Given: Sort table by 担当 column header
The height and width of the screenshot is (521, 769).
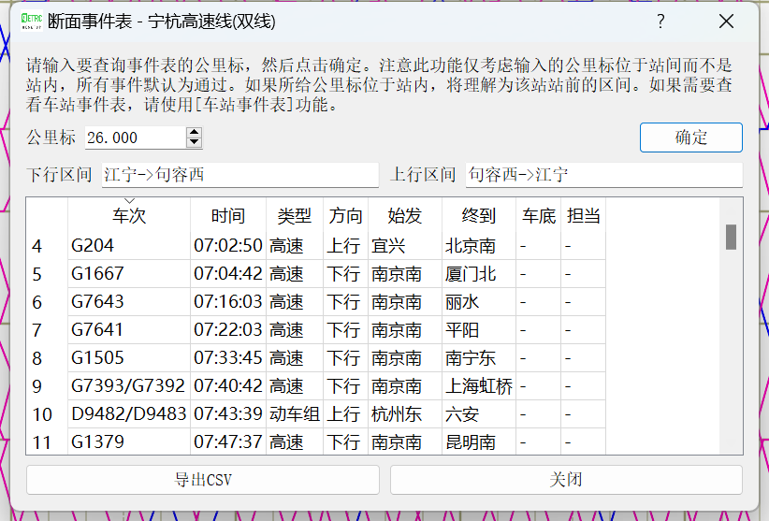Looking at the screenshot, I should 583,215.
